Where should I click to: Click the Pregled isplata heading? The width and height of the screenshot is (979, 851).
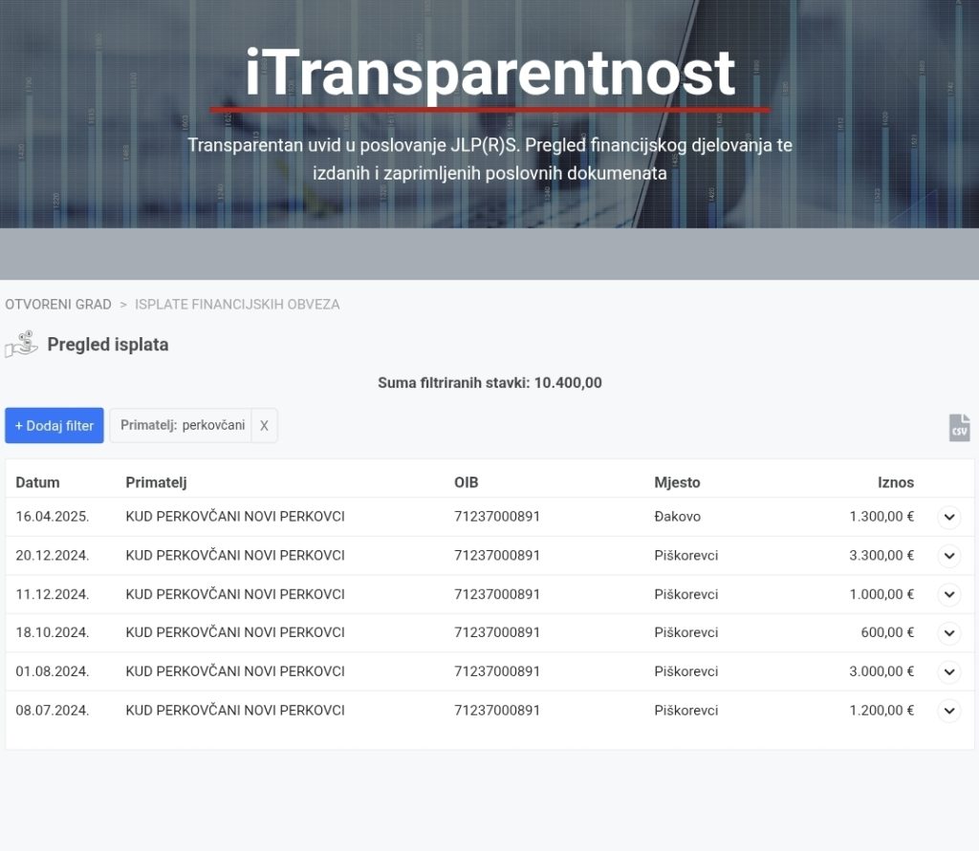tap(108, 345)
